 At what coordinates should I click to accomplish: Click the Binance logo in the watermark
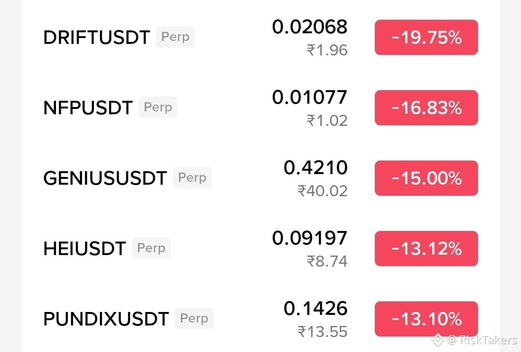coord(438,340)
